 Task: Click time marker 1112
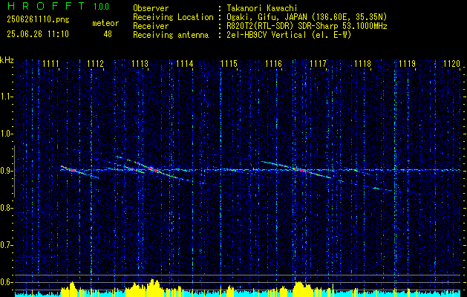point(95,63)
